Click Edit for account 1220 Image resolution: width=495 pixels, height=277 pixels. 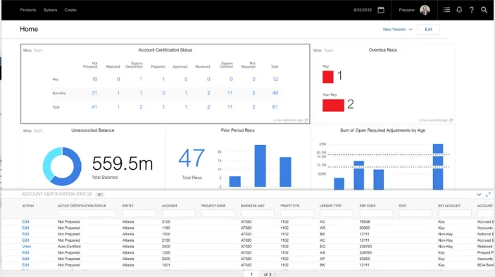tap(25, 252)
